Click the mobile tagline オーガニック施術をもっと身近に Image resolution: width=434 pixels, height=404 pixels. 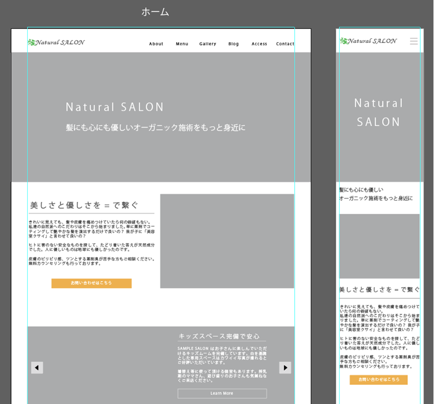[x=376, y=198]
